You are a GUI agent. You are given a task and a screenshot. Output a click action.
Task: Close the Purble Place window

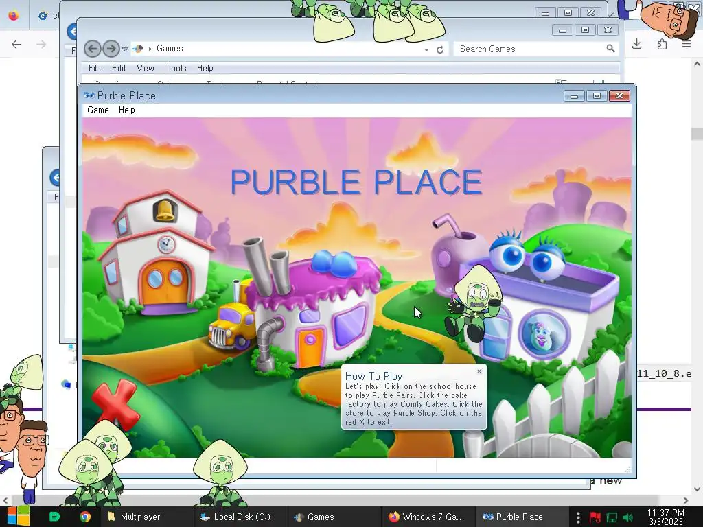pos(620,96)
